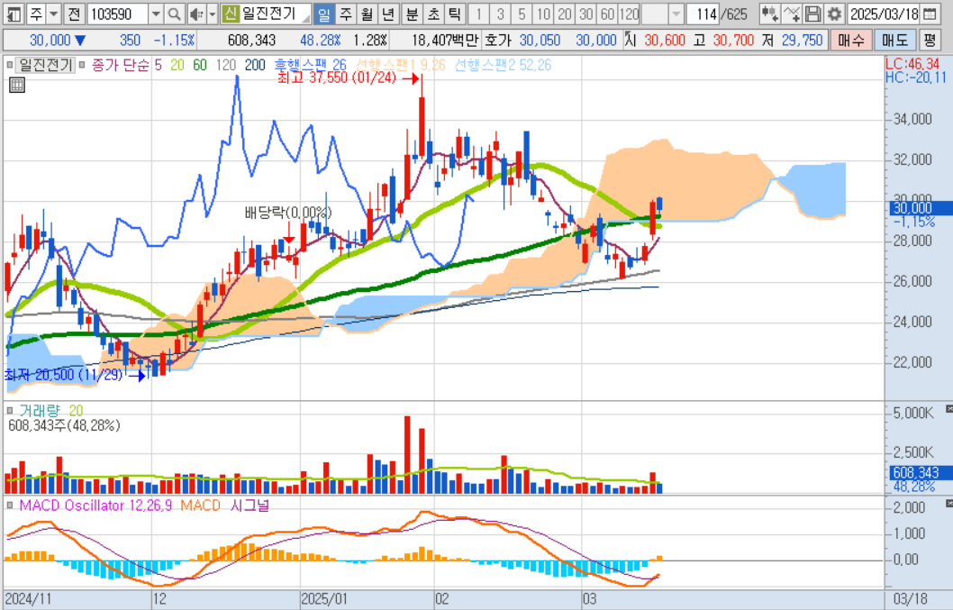Click the 선행스팬1 9,26 legend label
This screenshot has height=610, width=953.
coord(401,65)
